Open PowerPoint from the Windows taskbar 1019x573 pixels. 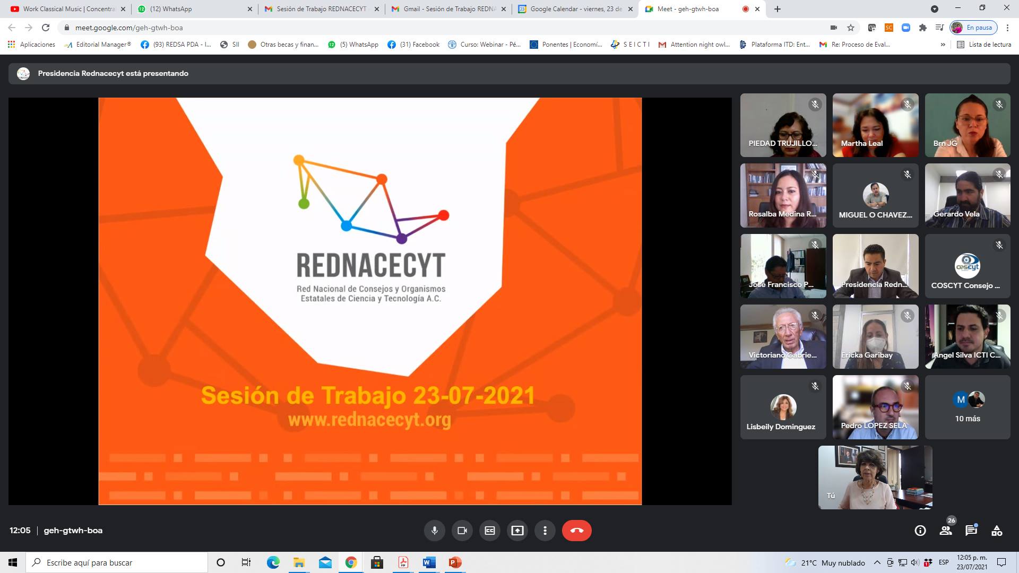455,562
